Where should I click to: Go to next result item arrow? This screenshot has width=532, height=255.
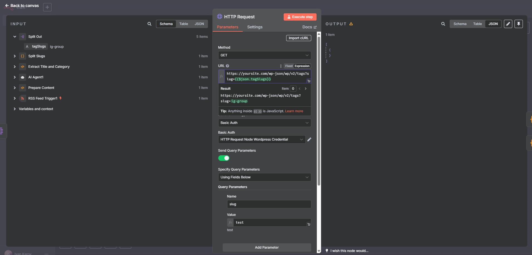point(306,89)
